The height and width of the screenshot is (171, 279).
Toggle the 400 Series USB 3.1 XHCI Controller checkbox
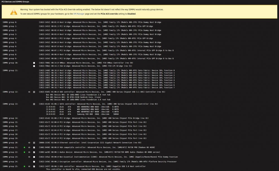(34, 92)
